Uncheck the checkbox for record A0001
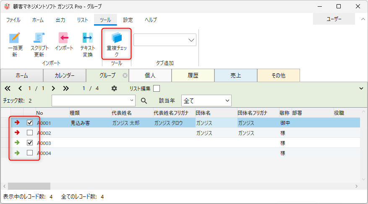This screenshot has width=368, height=204. pos(30,123)
